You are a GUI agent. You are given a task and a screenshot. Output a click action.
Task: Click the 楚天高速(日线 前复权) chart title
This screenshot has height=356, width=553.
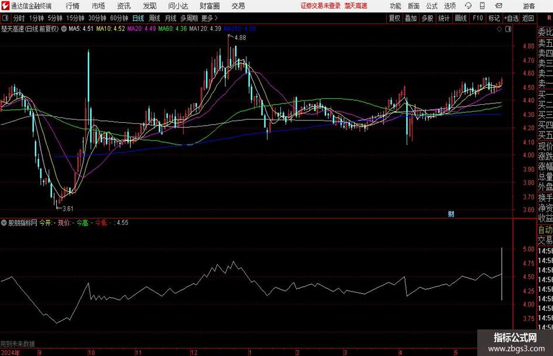point(30,29)
